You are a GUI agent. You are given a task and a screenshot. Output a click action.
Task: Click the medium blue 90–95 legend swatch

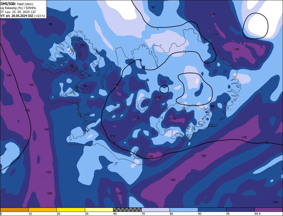click(x=212, y=210)
